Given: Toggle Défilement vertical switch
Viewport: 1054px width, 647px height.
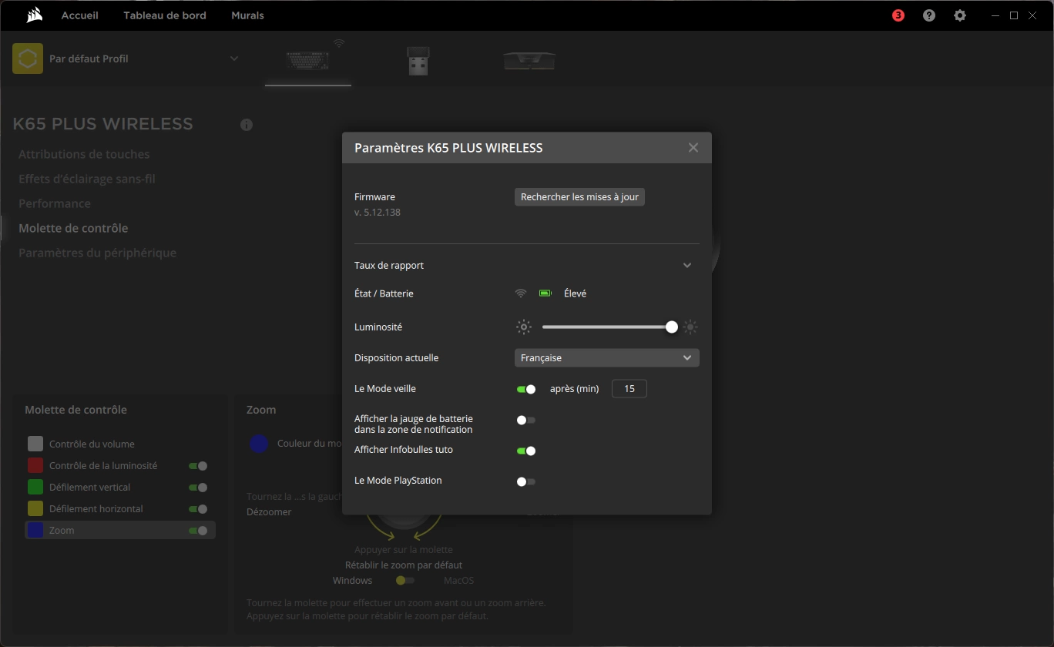Looking at the screenshot, I should [x=198, y=488].
